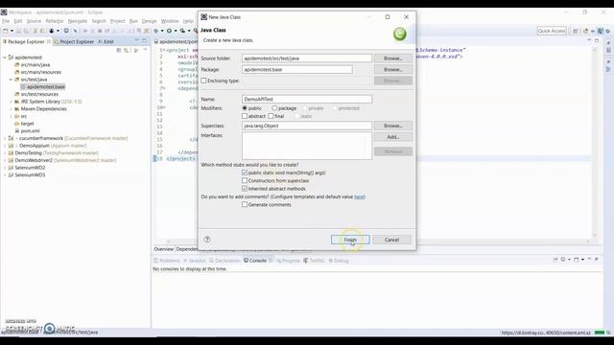Viewport: 614px width, 345px height.
Task: Check the abstract modifier checkbox
Action: pos(245,116)
